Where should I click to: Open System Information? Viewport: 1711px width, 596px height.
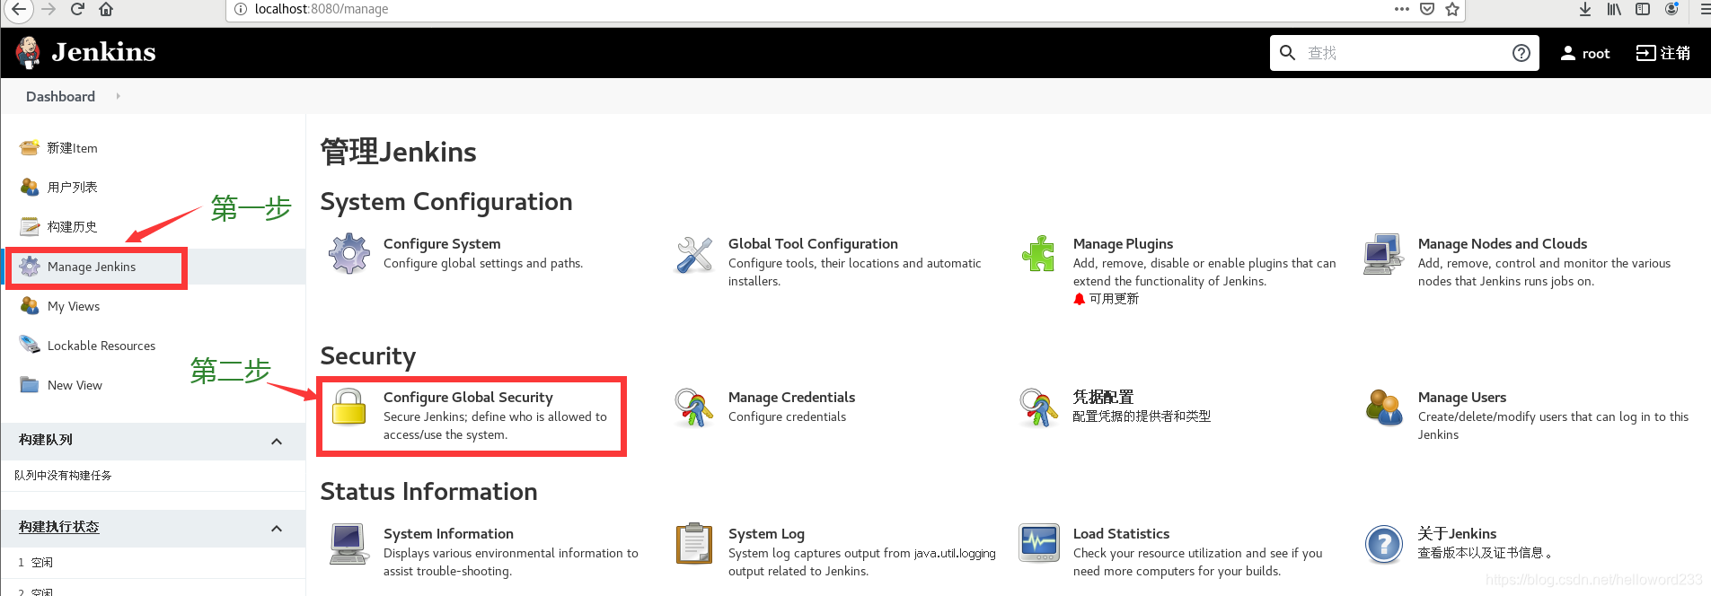(448, 533)
